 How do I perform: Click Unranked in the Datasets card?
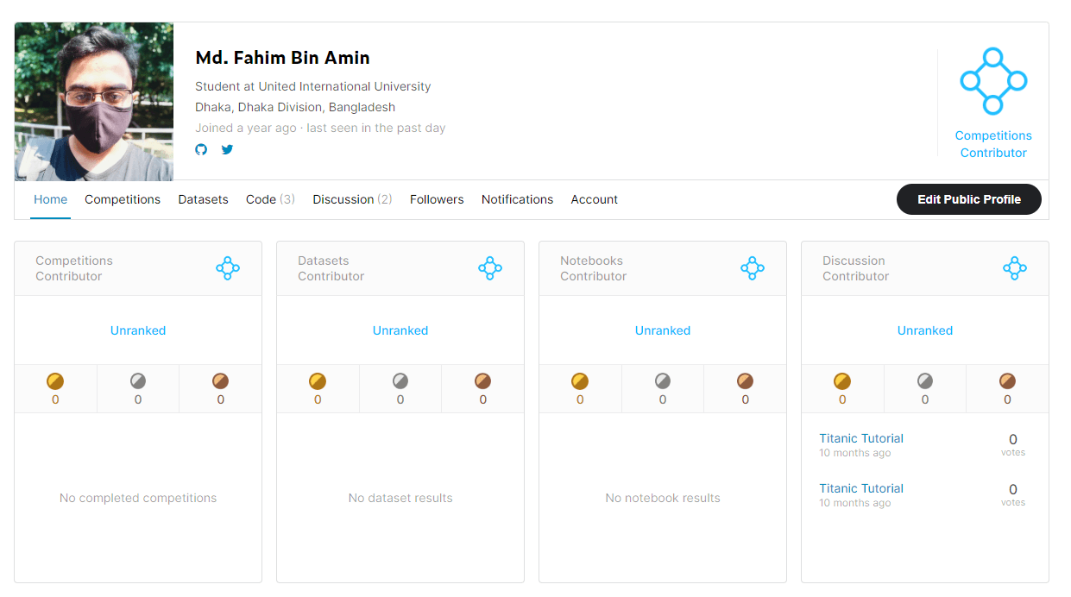pos(400,330)
